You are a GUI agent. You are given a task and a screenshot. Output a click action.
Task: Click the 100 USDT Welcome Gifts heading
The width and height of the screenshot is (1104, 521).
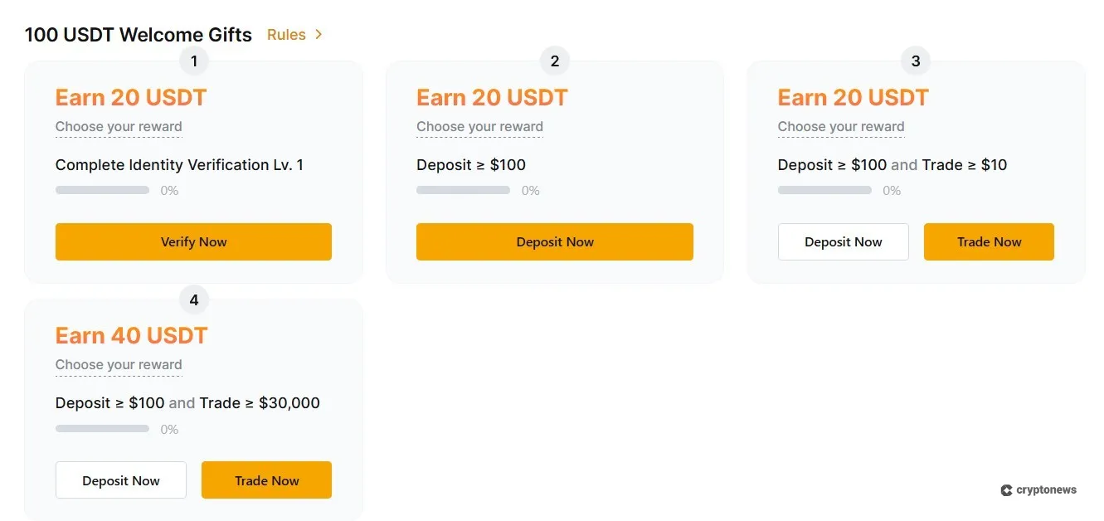pyautogui.click(x=138, y=35)
